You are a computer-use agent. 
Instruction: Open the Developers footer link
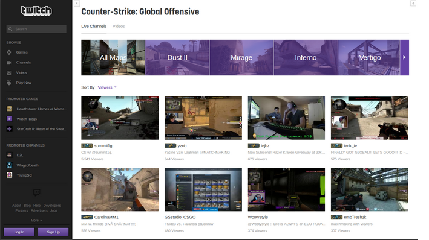click(52, 206)
